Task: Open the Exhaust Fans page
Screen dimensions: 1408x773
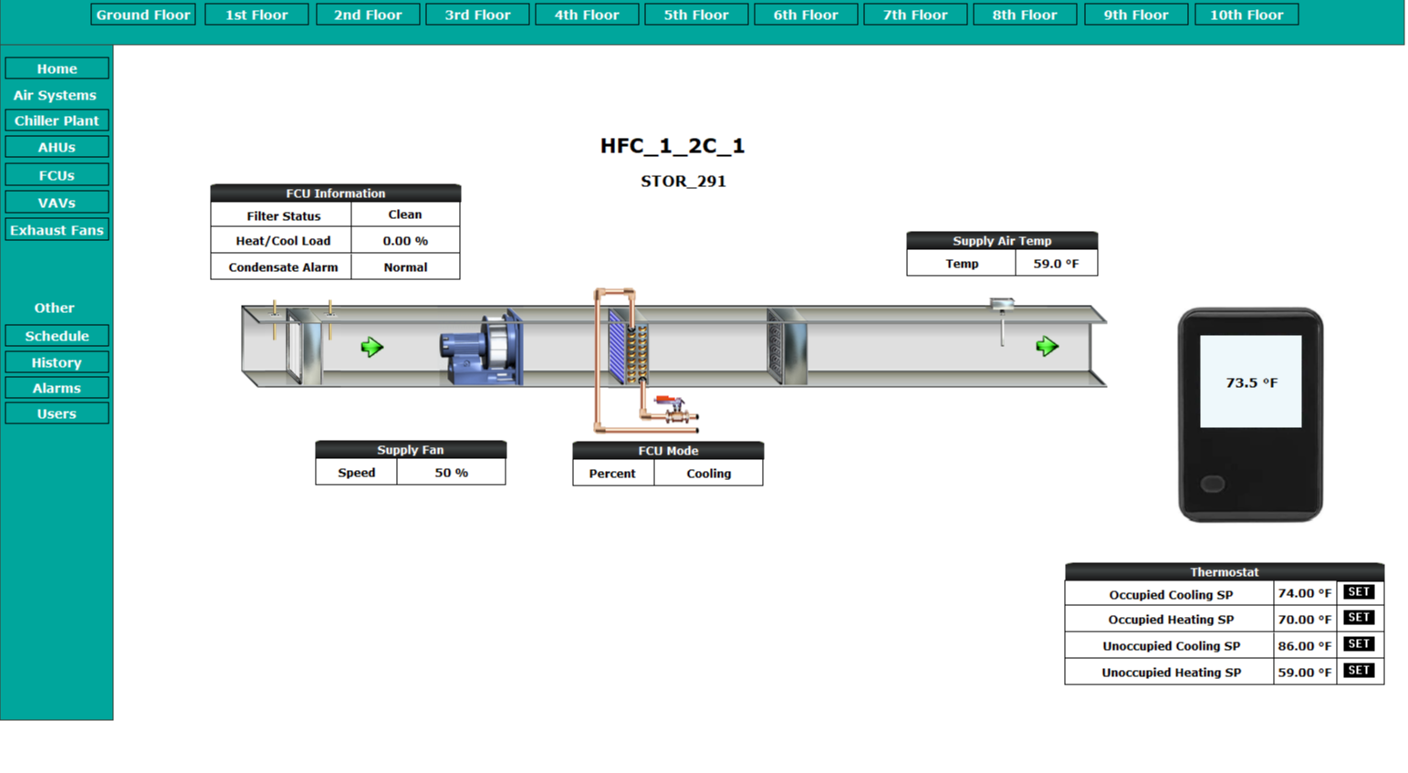Action: click(x=57, y=230)
